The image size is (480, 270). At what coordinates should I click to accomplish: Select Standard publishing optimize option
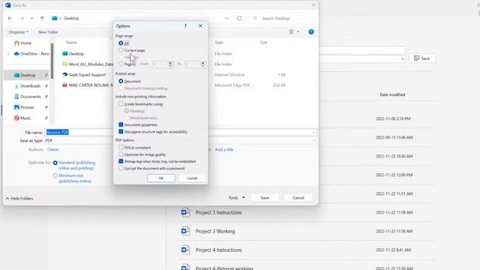tap(55, 163)
